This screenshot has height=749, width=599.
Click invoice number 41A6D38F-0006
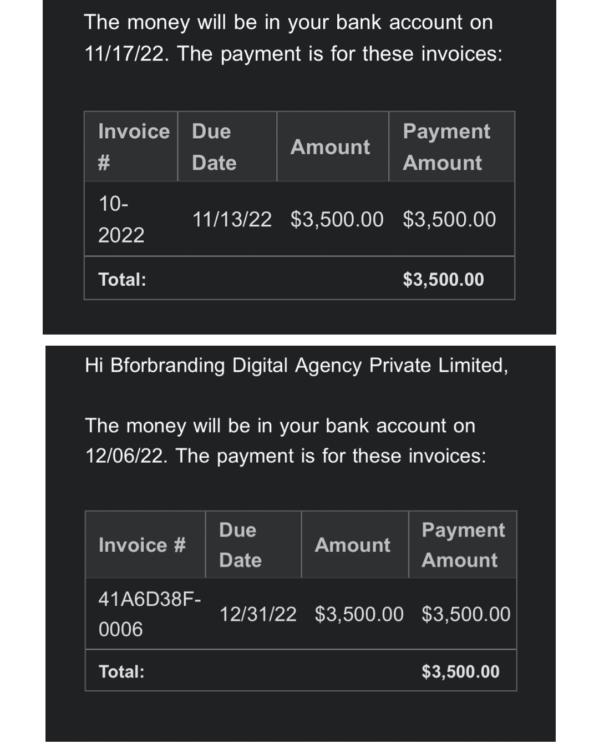tap(149, 614)
